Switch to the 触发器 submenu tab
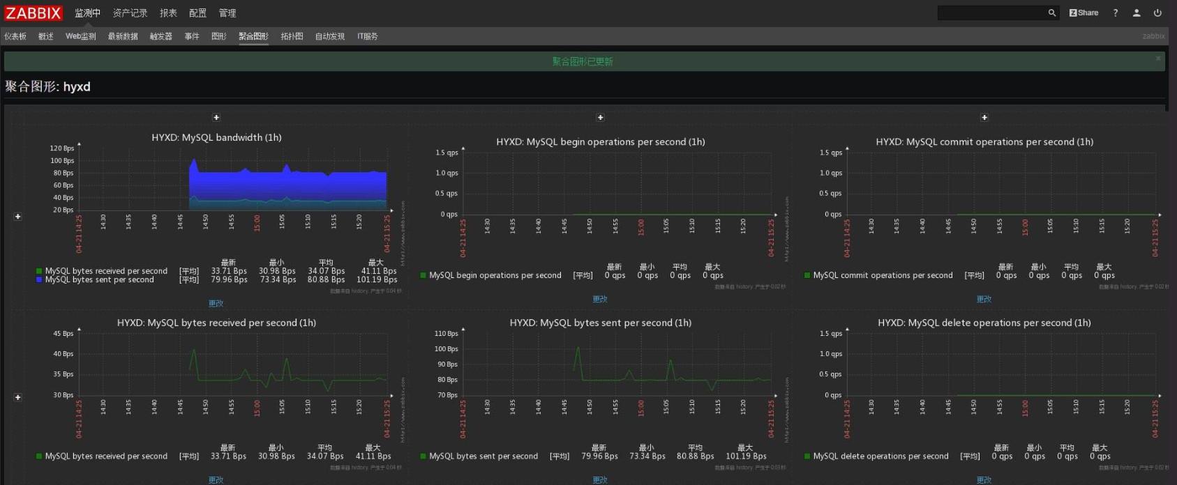The height and width of the screenshot is (485, 1177). pos(160,36)
